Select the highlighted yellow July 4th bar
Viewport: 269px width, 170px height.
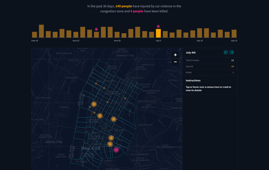coord(158,33)
